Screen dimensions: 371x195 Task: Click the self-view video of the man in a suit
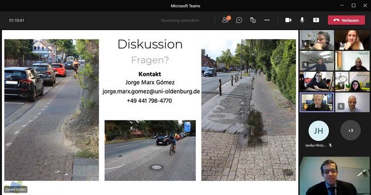coord(334,176)
